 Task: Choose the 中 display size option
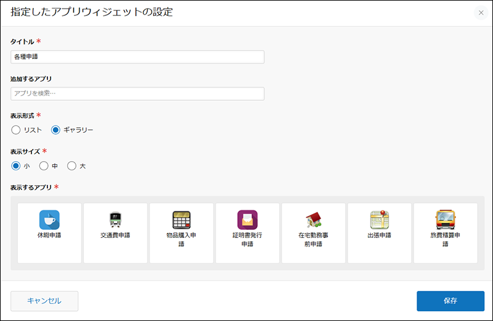[x=44, y=165]
